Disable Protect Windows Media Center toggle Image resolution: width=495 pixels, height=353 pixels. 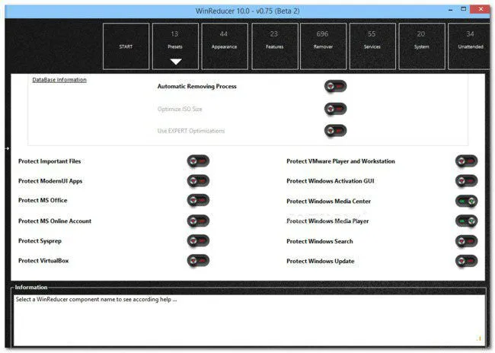[466, 202]
